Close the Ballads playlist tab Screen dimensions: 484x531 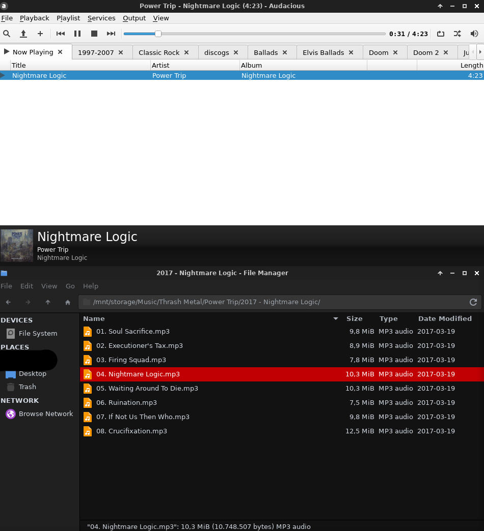pos(285,52)
